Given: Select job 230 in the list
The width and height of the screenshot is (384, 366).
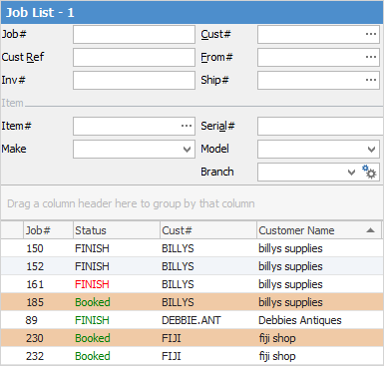Looking at the screenshot, I should (x=192, y=338).
